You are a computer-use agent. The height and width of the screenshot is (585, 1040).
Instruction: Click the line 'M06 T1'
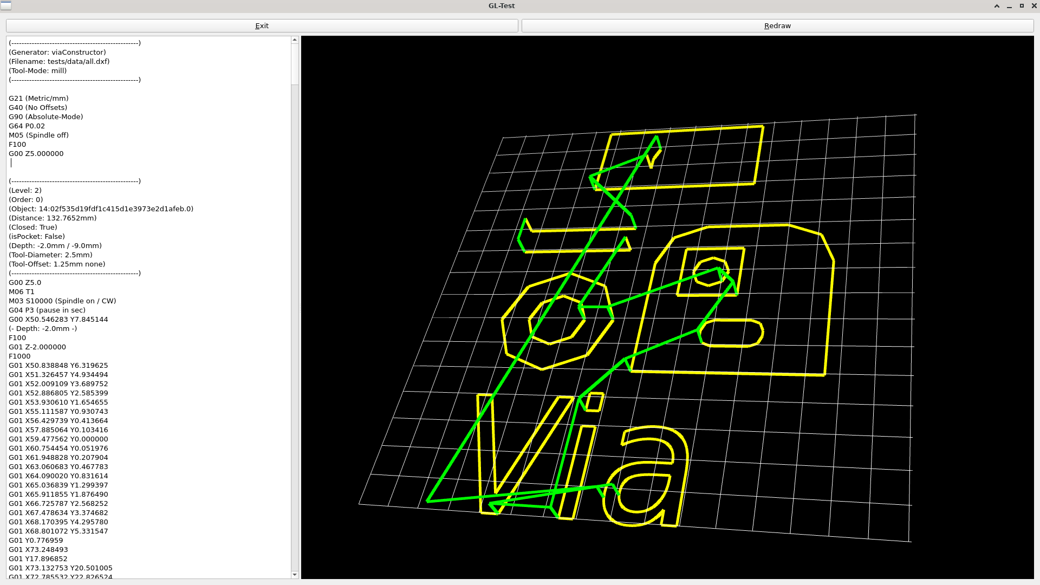22,292
